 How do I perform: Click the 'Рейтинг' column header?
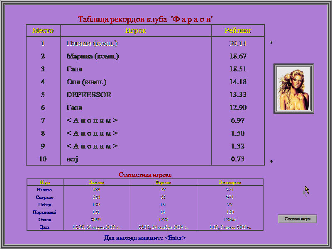tap(238, 30)
